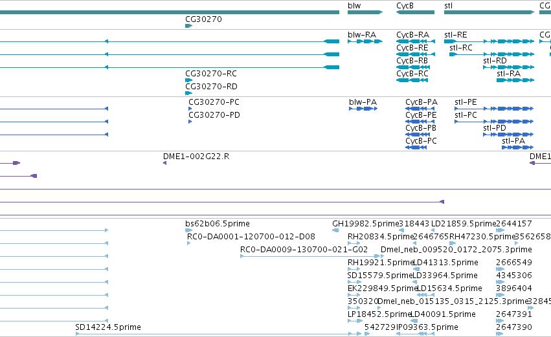This screenshot has height=337, width=551.
Task: Click the 318443 feature marker
Action: 401,230
